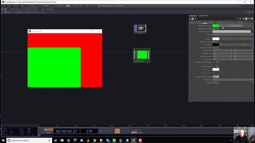This screenshot has width=255, height=143.
Task: Select TimeCode mode button
Action: tap(49, 130)
